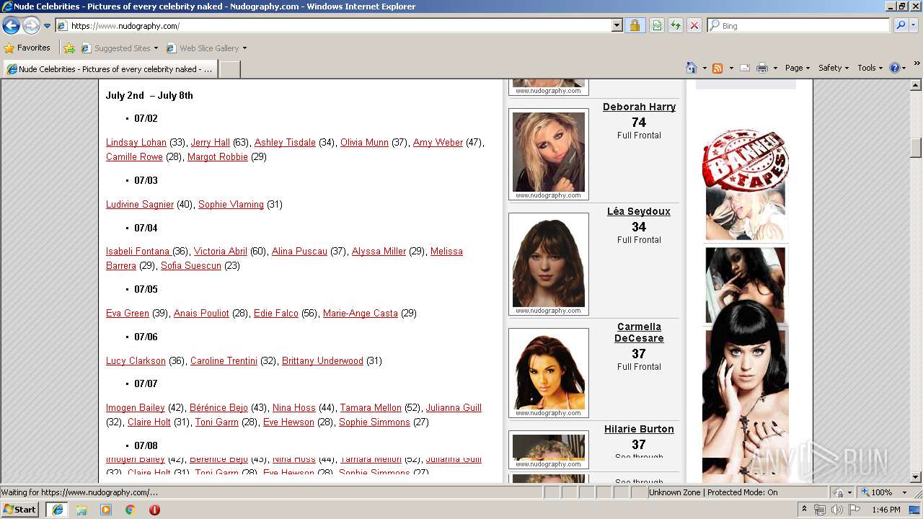Image resolution: width=923 pixels, height=519 pixels.
Task: Click the scrollbar down arrow
Action: pos(916,476)
